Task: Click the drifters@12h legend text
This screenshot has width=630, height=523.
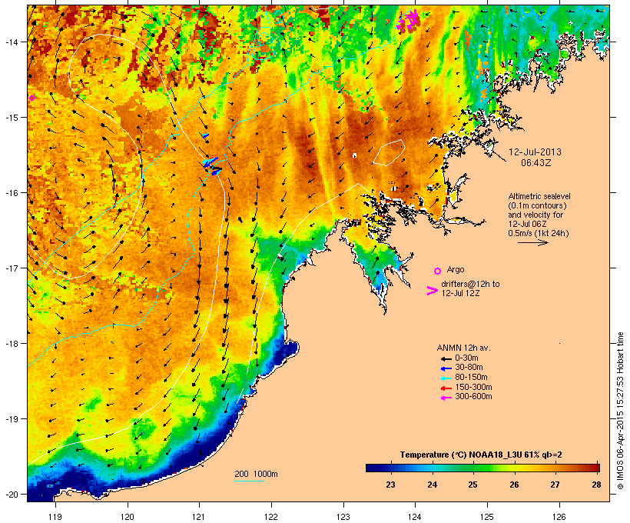Action: pyautogui.click(x=470, y=288)
